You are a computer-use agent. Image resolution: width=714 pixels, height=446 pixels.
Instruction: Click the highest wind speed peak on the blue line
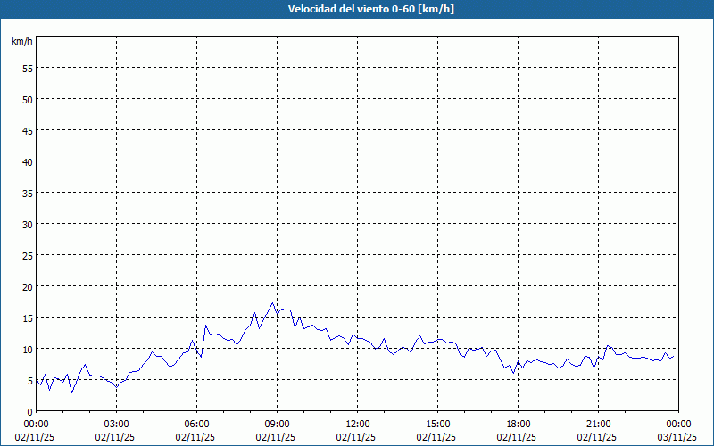[273, 303]
